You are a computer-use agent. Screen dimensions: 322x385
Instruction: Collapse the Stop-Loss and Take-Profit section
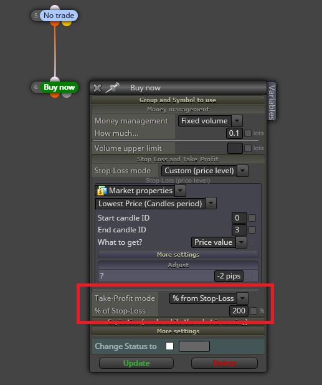click(178, 159)
